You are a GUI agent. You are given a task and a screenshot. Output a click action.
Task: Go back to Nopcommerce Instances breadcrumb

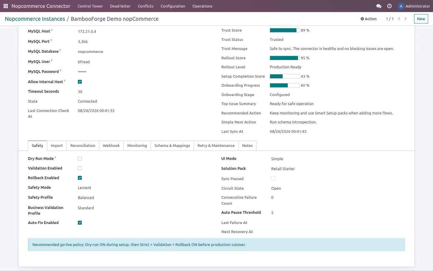[x=35, y=19]
